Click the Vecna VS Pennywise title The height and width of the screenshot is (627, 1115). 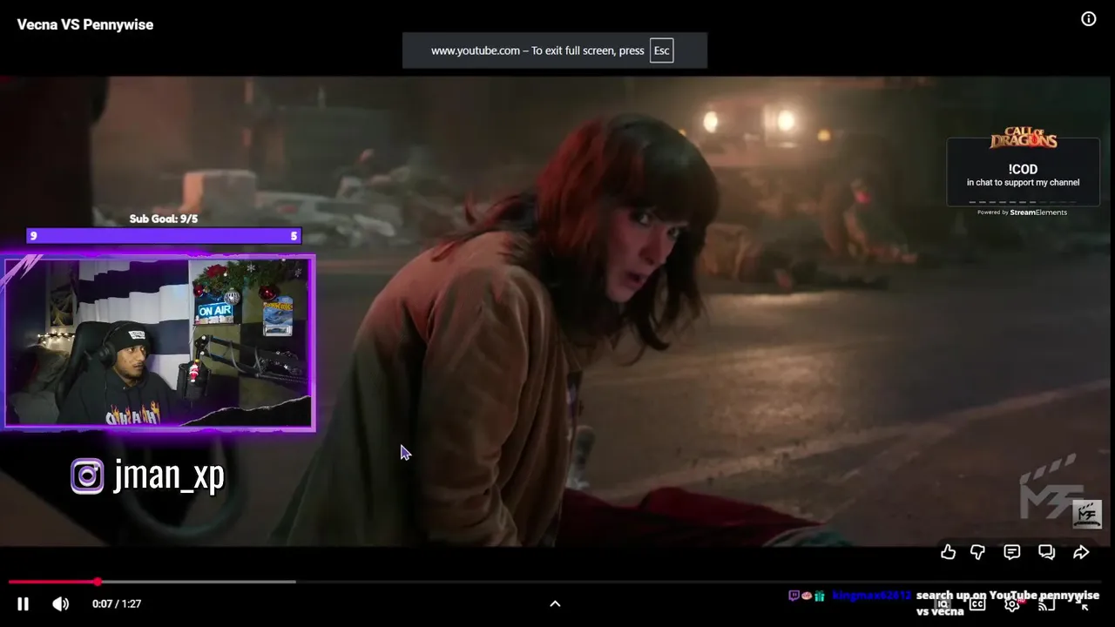(x=85, y=24)
